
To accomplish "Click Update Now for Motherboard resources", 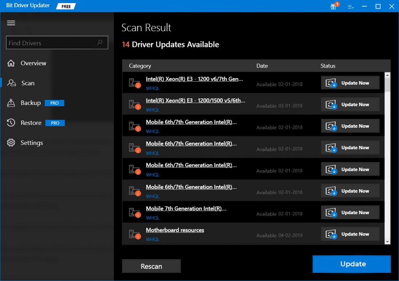I will click(350, 234).
